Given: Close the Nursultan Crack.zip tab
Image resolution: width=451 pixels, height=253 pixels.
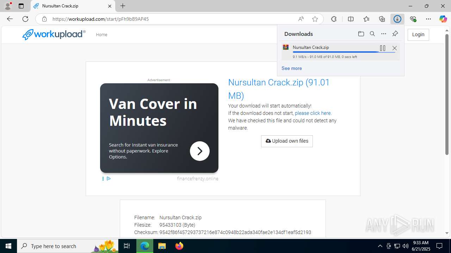Looking at the screenshot, I should click(110, 6).
